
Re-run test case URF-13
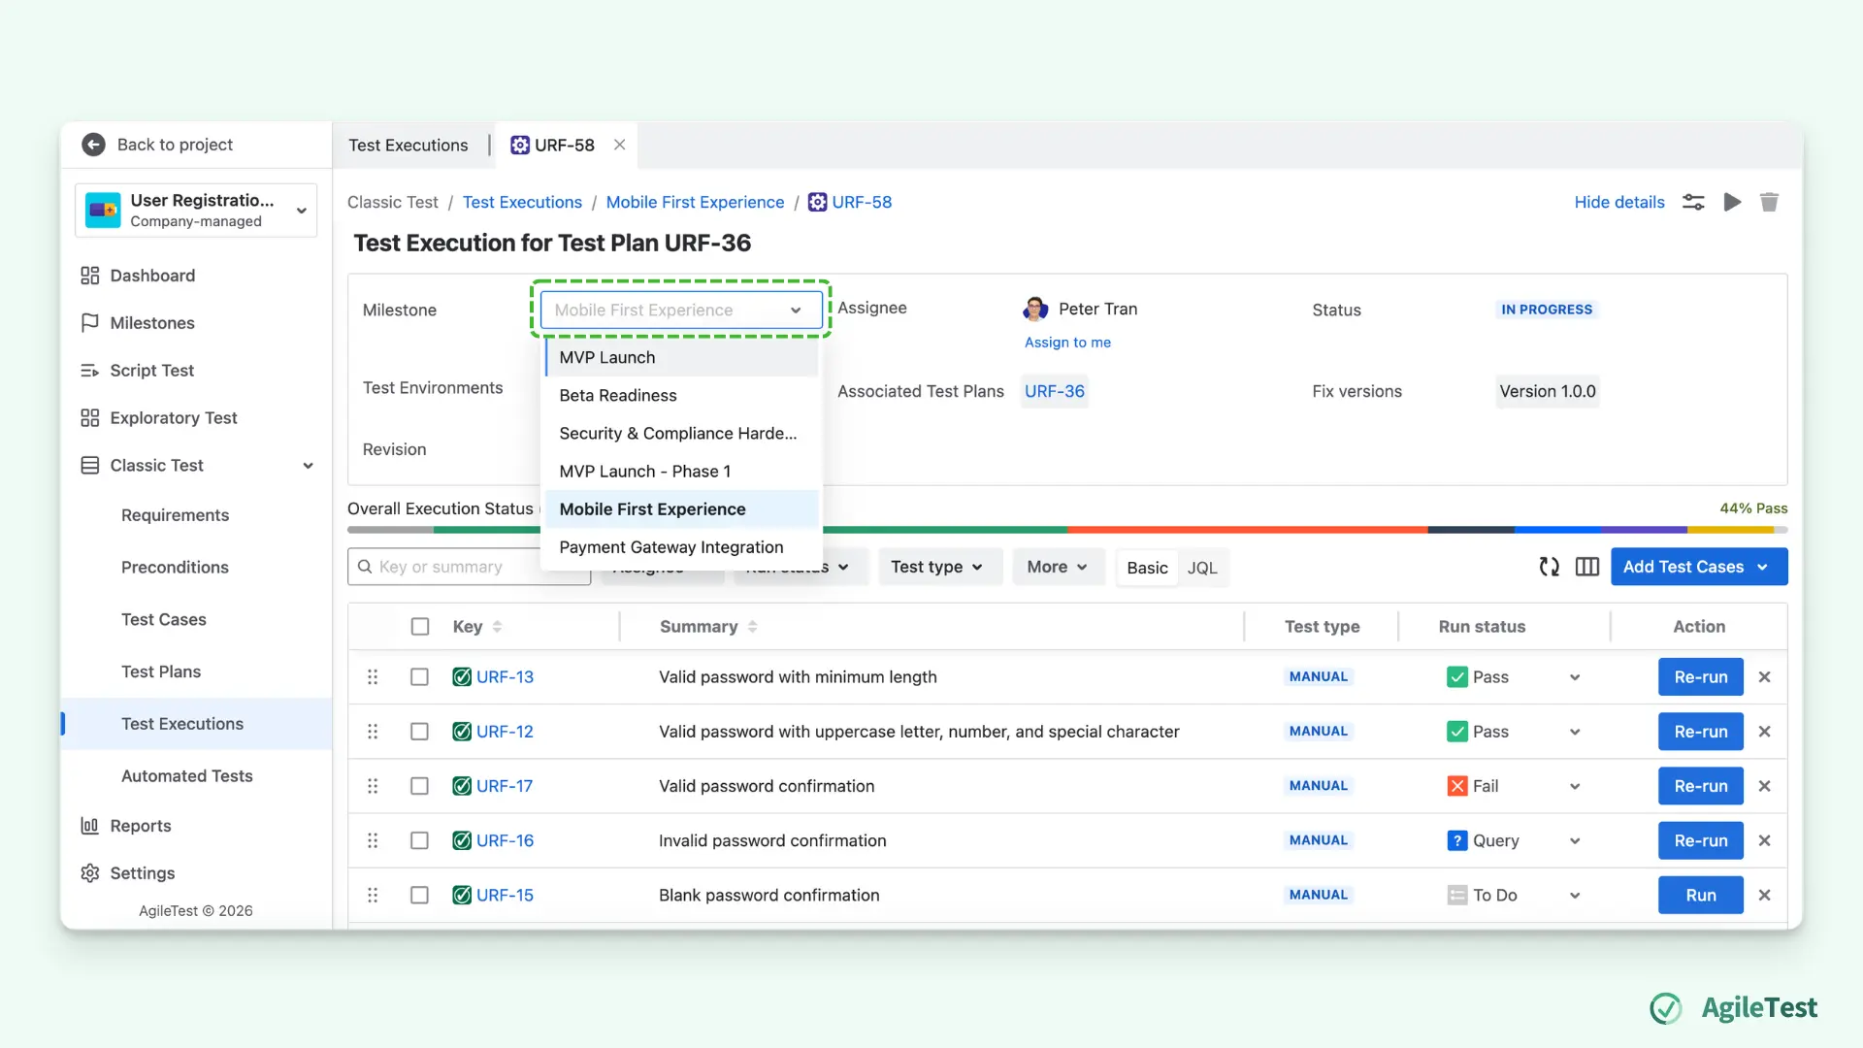click(x=1701, y=677)
